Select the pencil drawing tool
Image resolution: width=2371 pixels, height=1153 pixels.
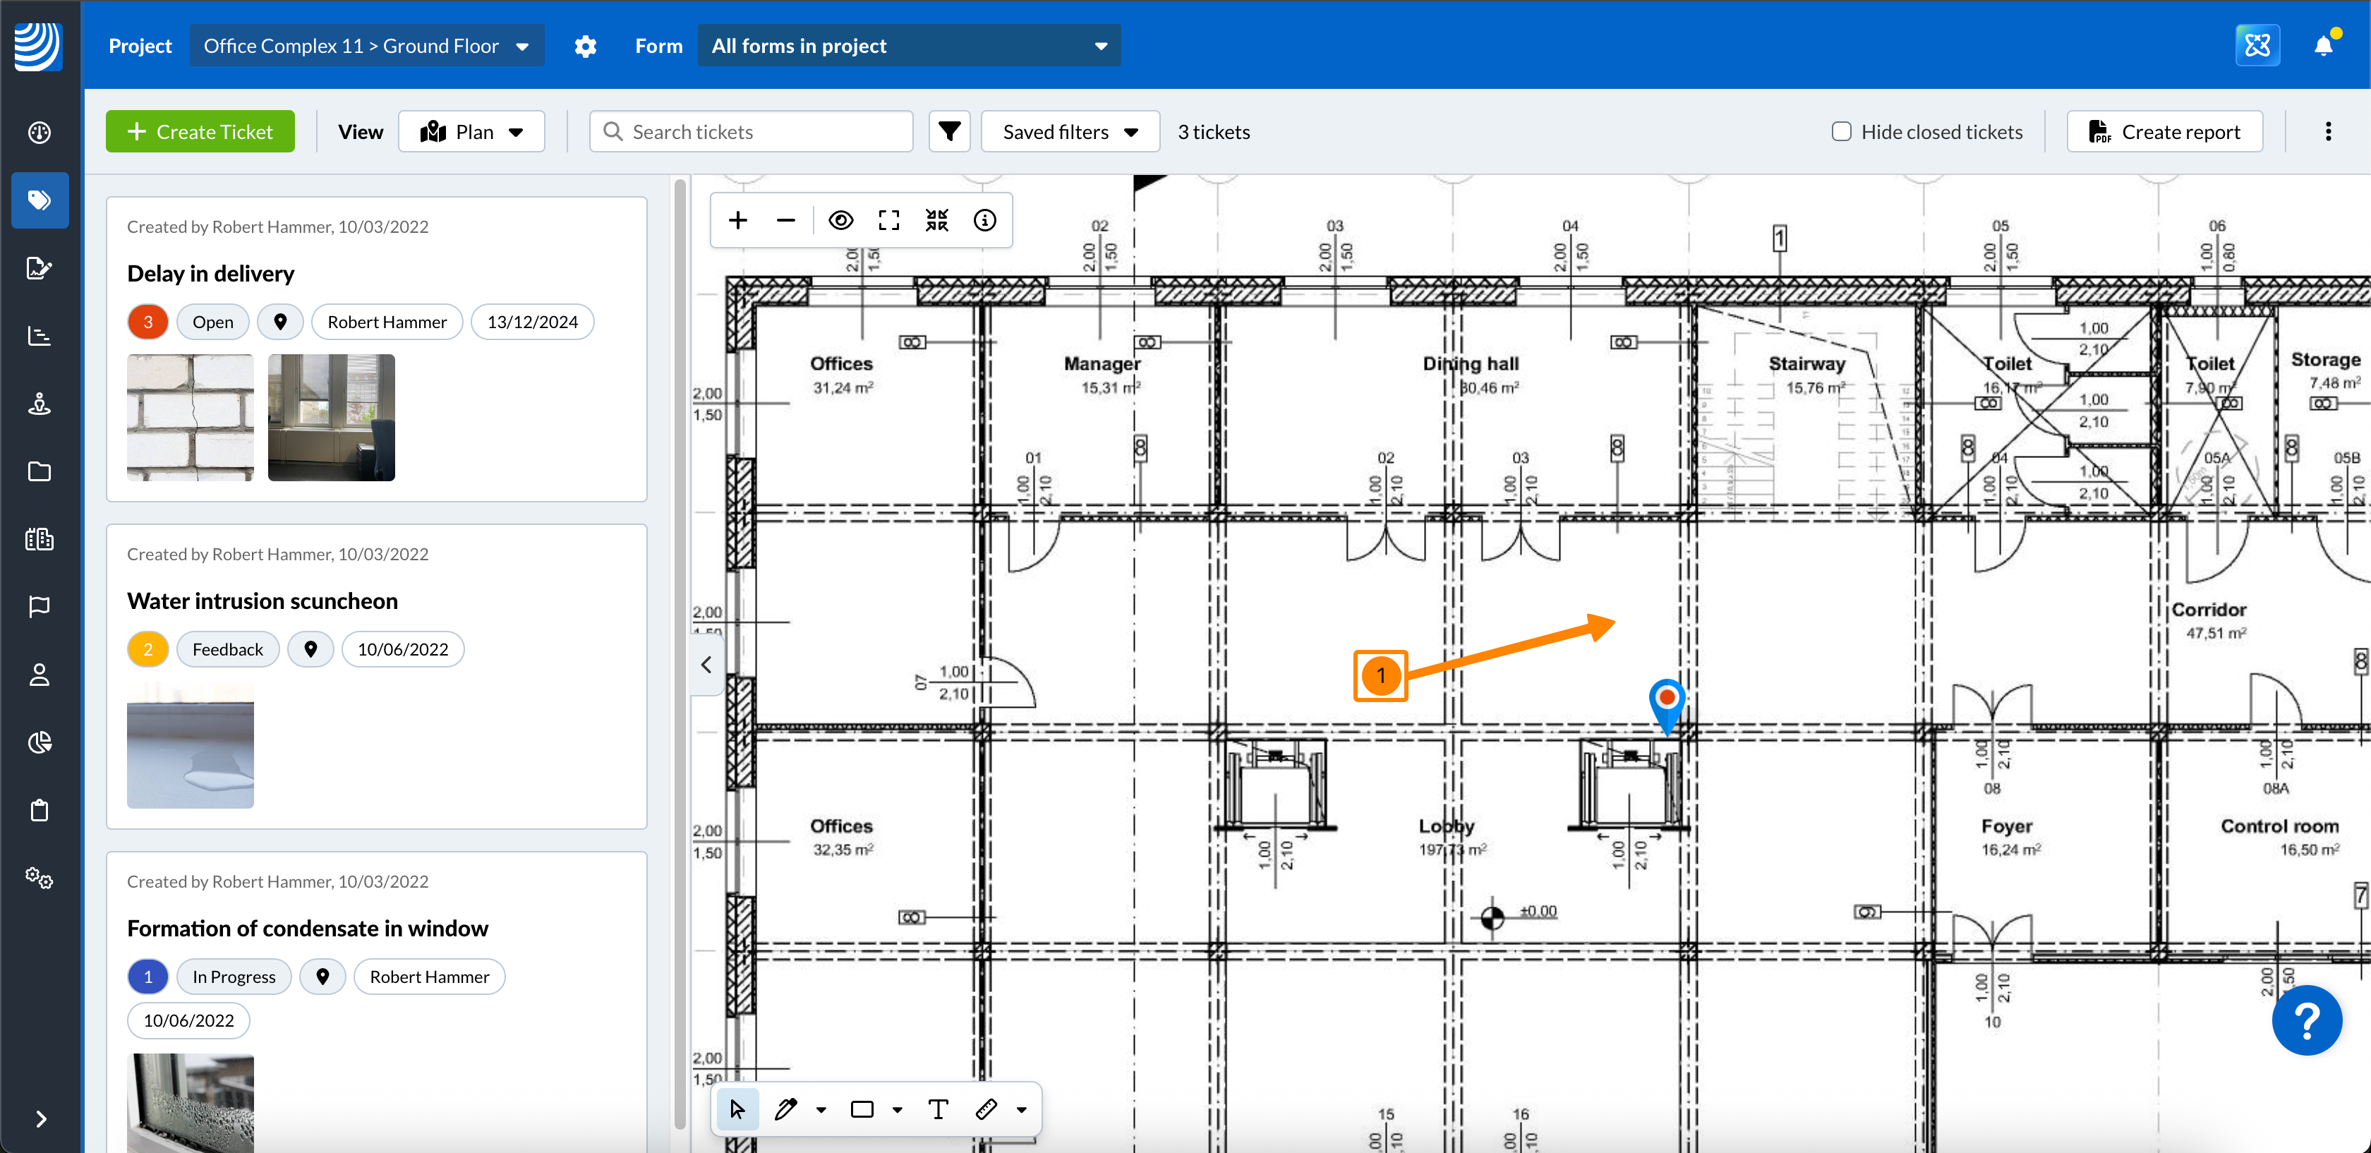click(785, 1109)
